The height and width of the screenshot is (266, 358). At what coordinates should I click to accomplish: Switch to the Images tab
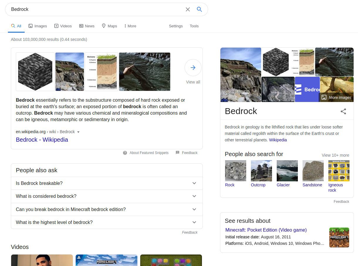[x=38, y=26]
